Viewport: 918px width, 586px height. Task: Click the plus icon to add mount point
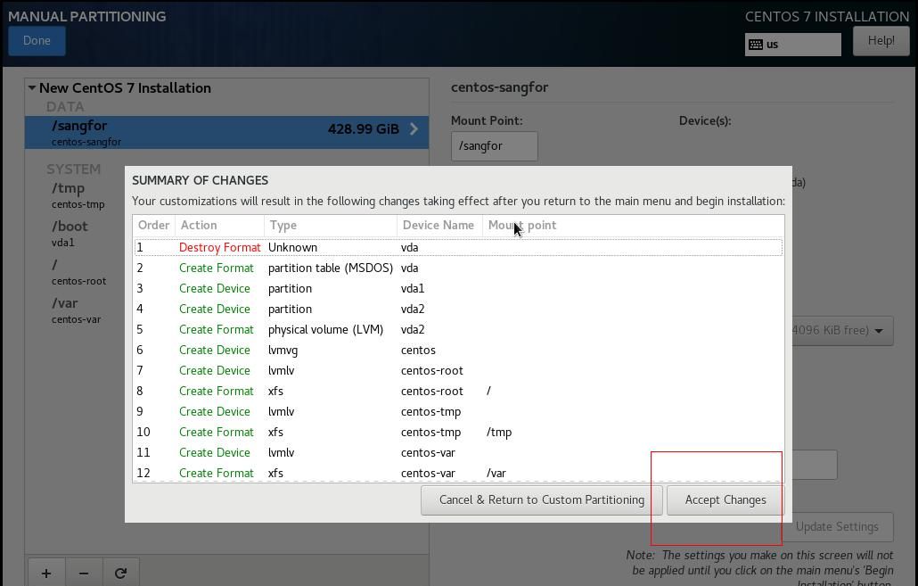pyautogui.click(x=45, y=573)
